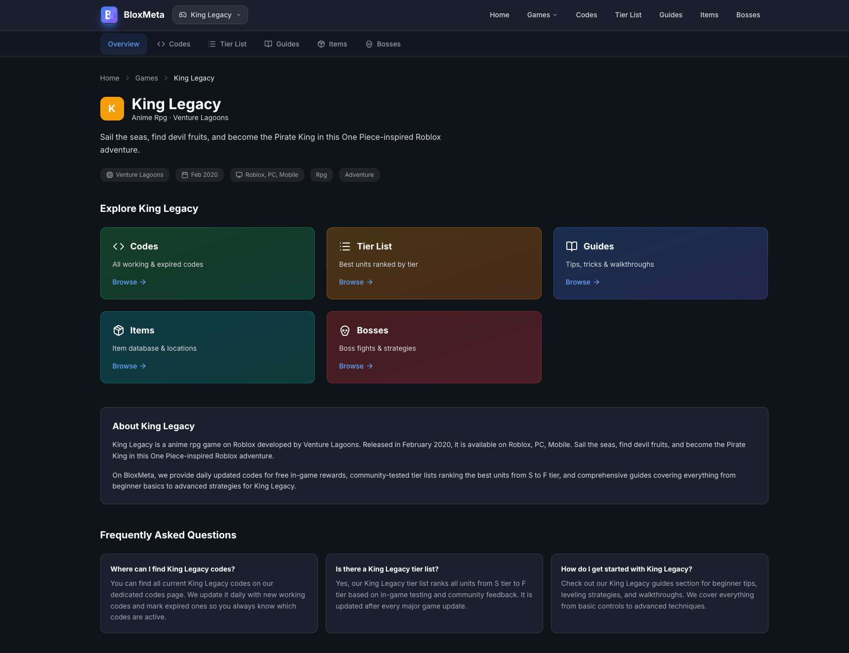Click the Frequently Asked Questions heading

point(169,535)
